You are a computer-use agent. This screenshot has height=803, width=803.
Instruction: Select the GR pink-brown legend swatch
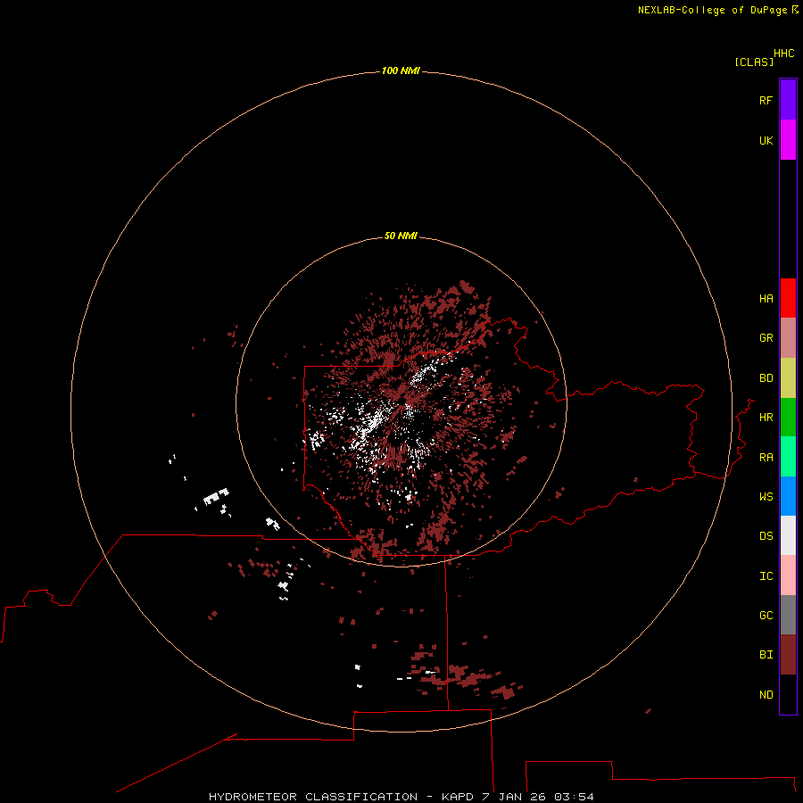click(x=788, y=338)
